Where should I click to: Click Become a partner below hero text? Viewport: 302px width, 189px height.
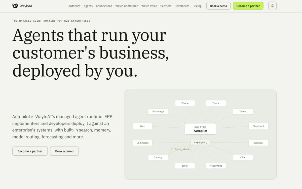click(30, 151)
